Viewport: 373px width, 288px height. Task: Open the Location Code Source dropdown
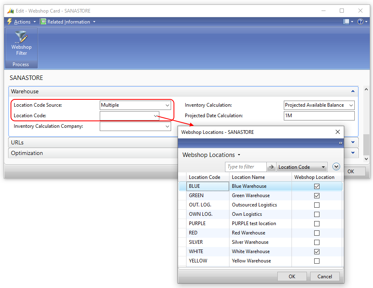[167, 105]
